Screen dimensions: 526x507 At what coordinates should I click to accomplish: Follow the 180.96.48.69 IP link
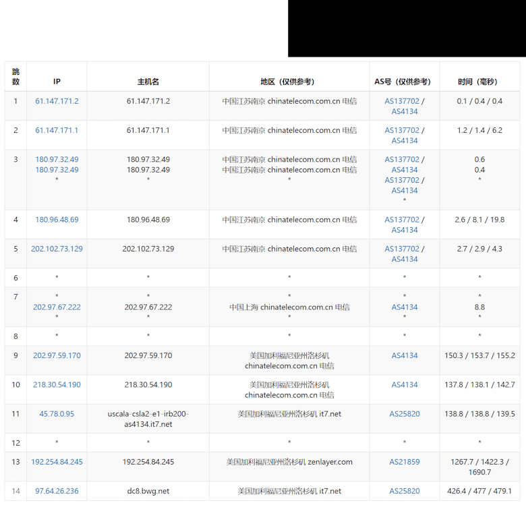point(57,220)
